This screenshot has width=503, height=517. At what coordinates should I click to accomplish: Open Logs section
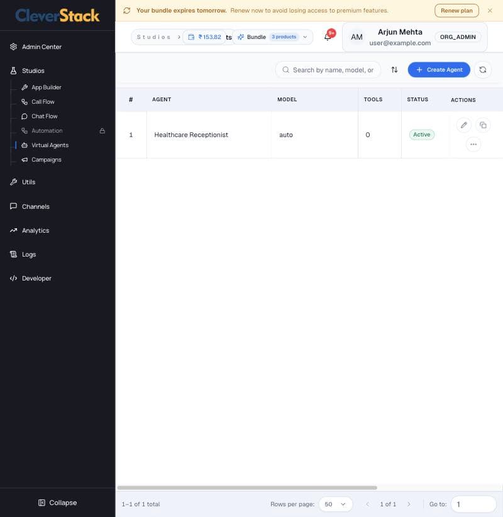tap(29, 255)
